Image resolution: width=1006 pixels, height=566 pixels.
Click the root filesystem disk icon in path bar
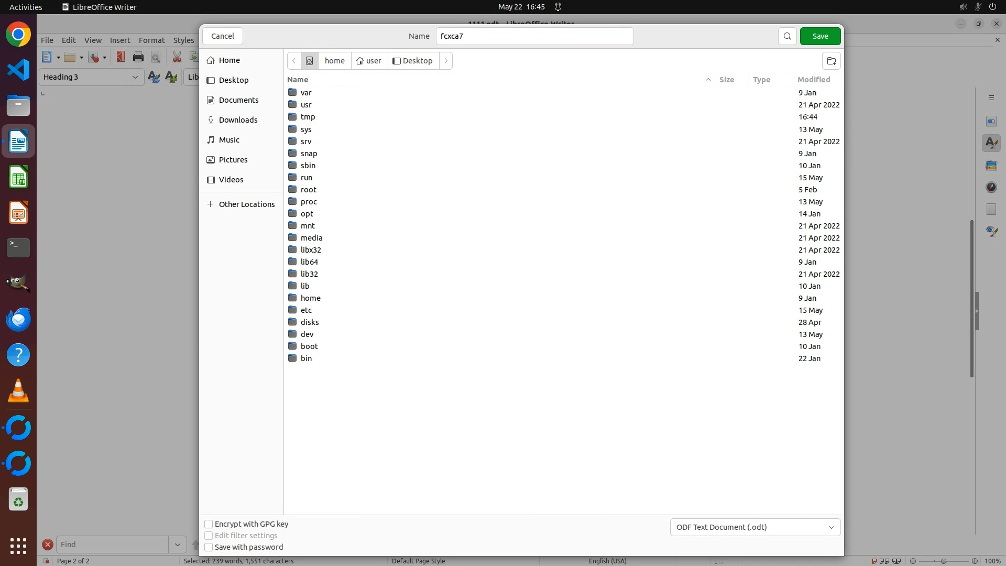pyautogui.click(x=309, y=61)
